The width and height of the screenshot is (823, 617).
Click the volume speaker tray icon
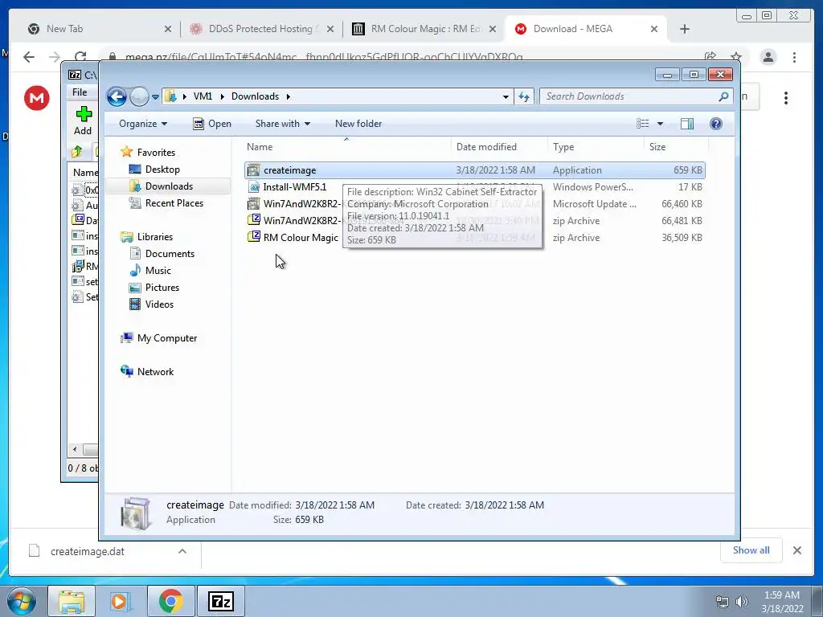pyautogui.click(x=741, y=602)
